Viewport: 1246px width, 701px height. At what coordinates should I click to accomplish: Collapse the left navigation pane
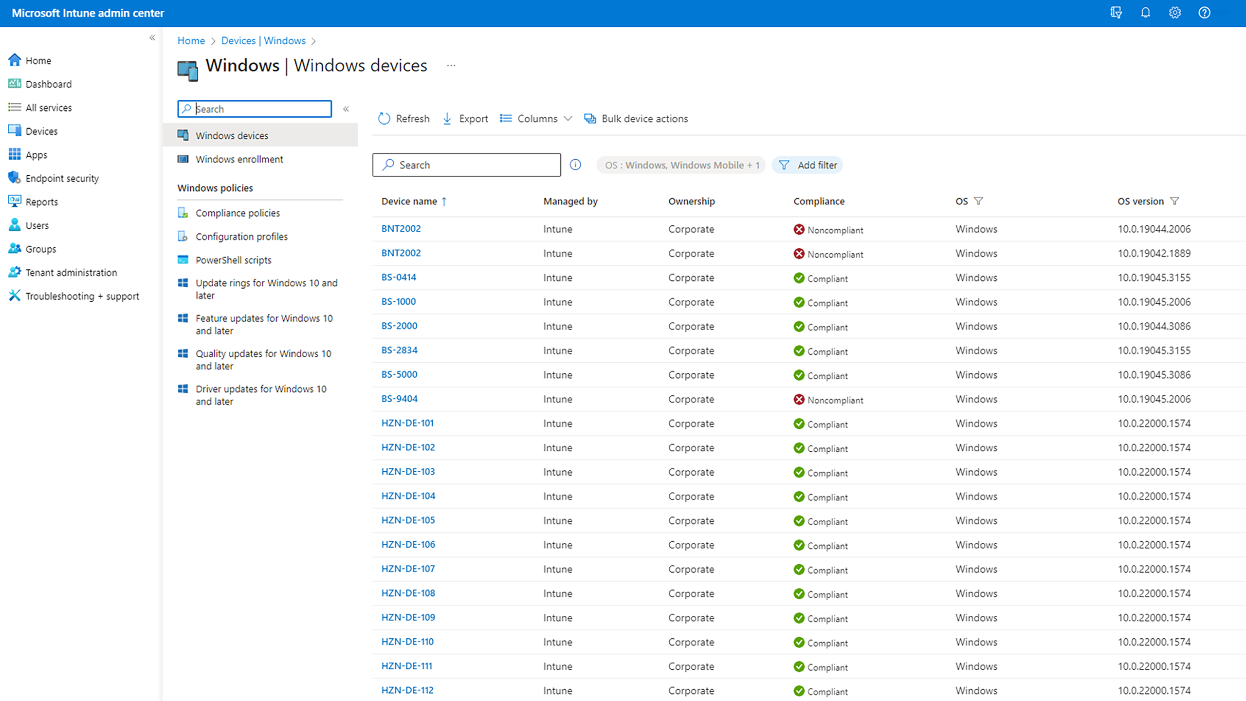152,37
